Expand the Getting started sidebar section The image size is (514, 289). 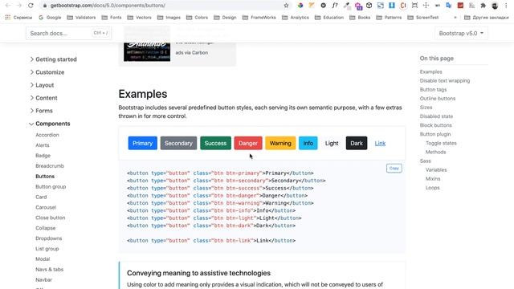point(53,59)
